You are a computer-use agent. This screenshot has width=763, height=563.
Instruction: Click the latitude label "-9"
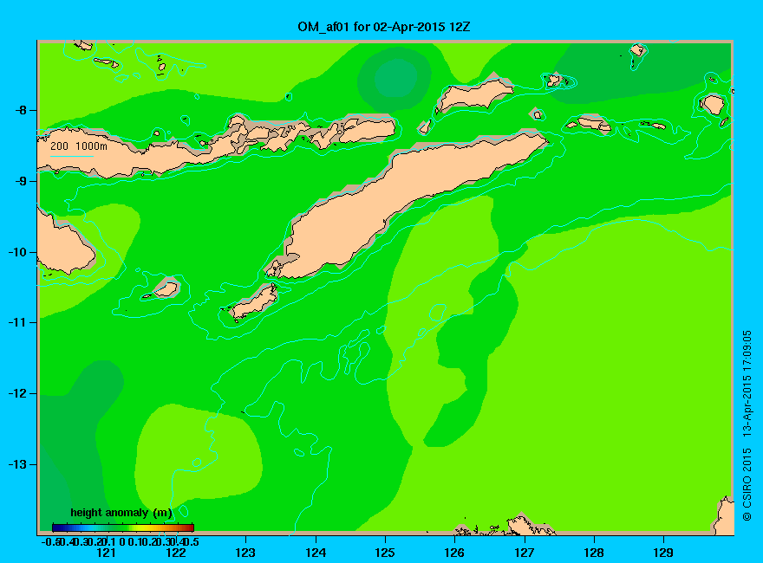[21, 181]
